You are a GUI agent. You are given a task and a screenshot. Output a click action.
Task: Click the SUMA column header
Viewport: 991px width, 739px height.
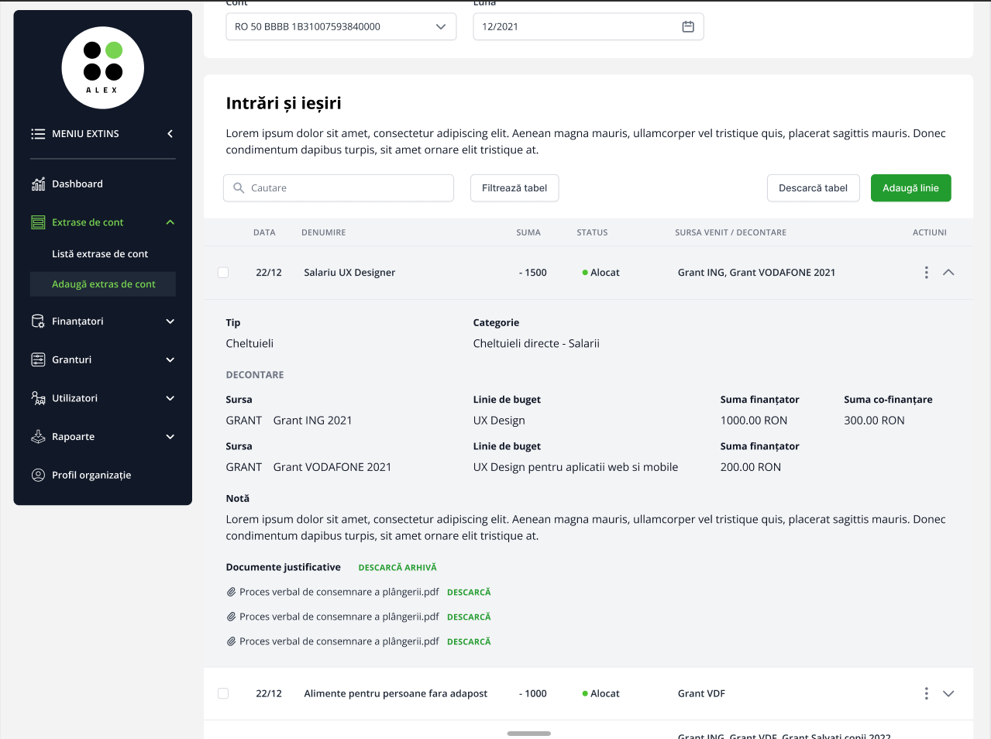pyautogui.click(x=528, y=232)
